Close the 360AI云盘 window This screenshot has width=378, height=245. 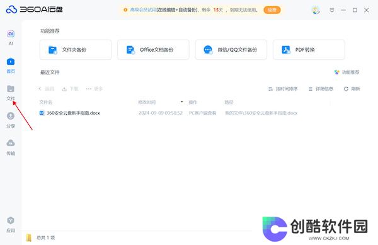[x=367, y=10]
